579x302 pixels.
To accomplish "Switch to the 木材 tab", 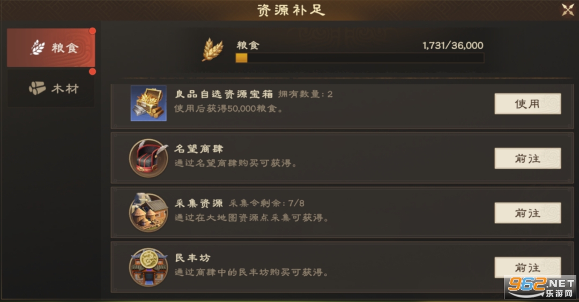I will point(51,88).
